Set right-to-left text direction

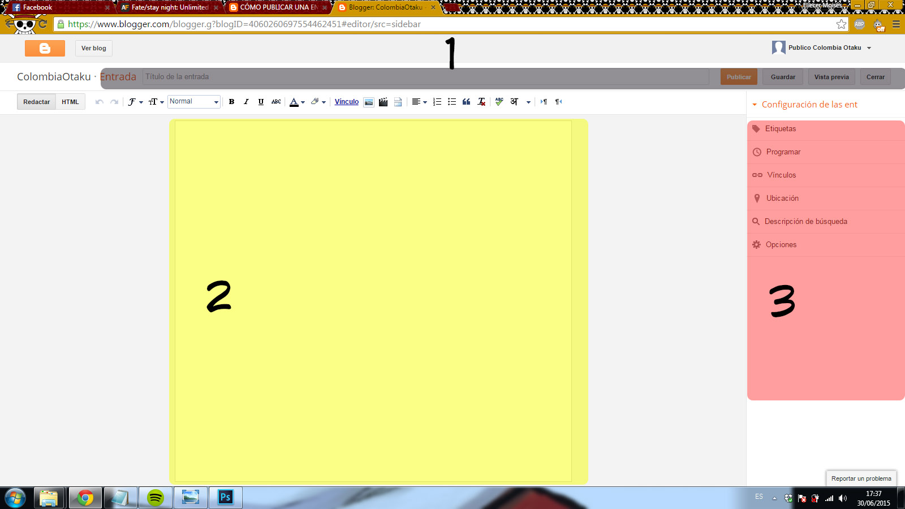click(x=558, y=102)
